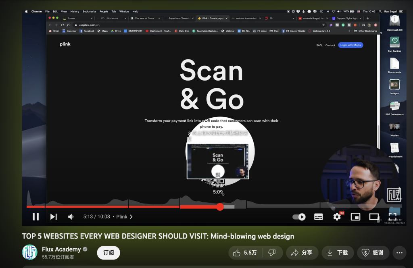Open the Gmail bookmark in recorded Chrome
This screenshot has width=413, height=268.
tap(54, 31)
